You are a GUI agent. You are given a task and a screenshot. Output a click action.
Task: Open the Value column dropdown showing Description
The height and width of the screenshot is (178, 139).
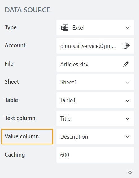tap(95, 137)
